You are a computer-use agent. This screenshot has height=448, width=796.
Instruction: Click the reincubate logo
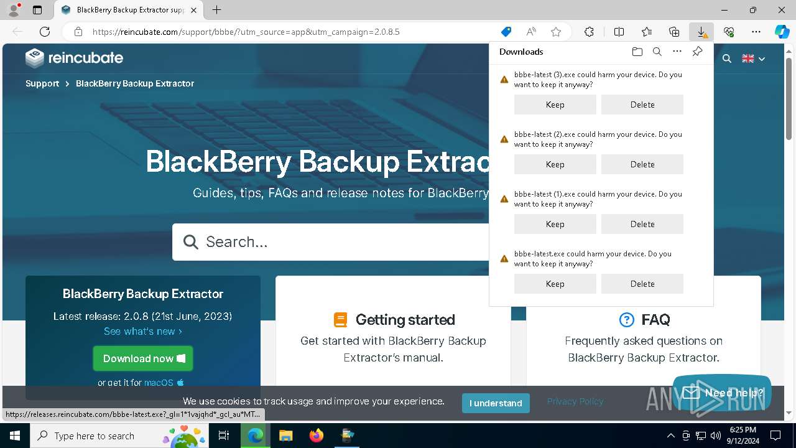point(74,58)
